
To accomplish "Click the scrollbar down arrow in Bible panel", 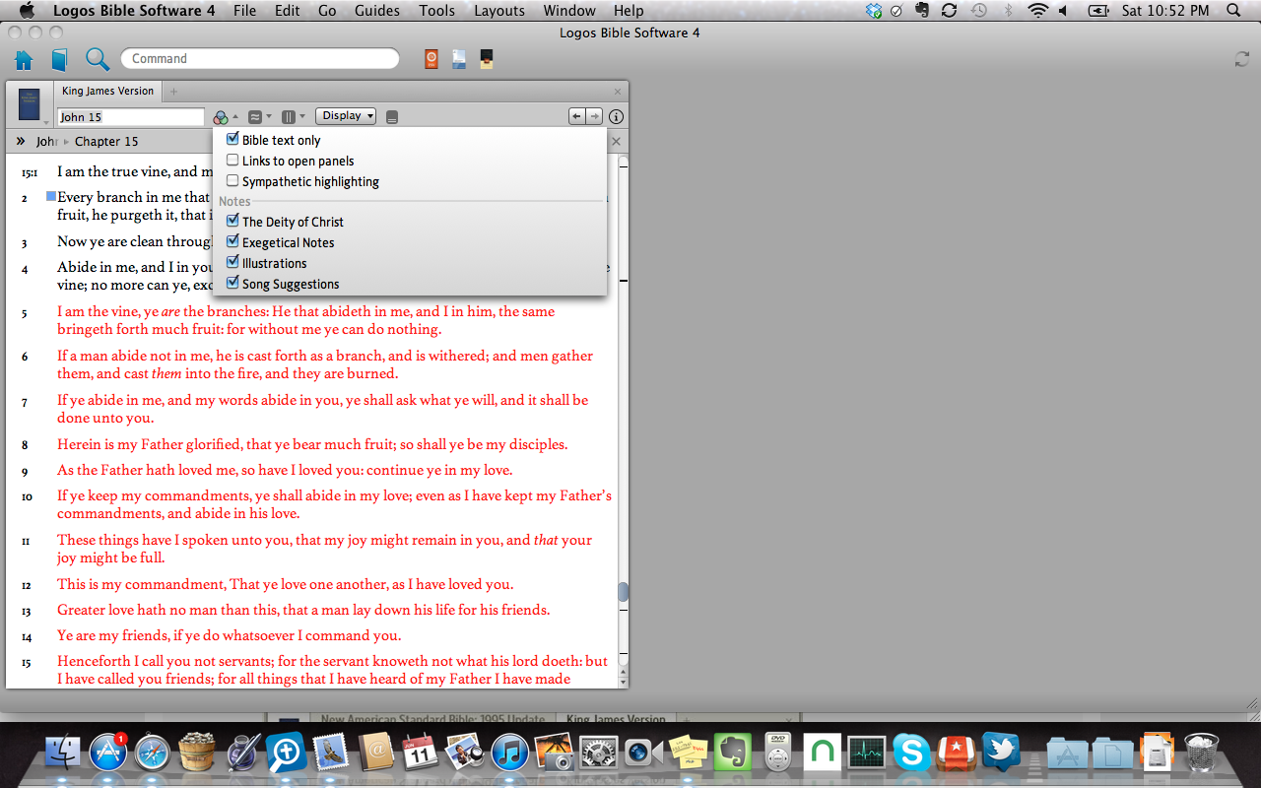I will coord(623,681).
